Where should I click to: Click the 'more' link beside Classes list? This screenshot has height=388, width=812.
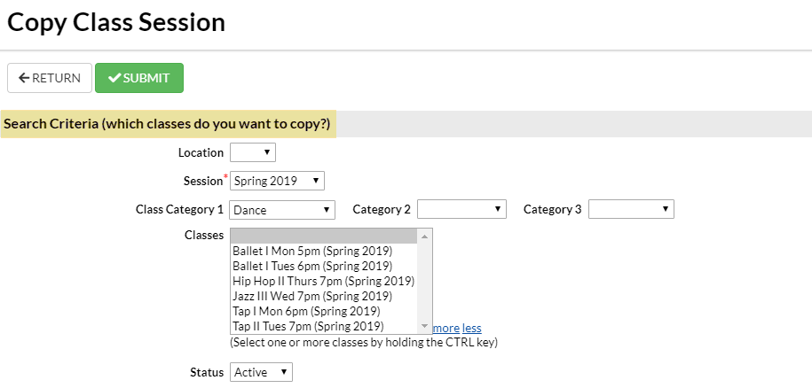[x=445, y=328]
